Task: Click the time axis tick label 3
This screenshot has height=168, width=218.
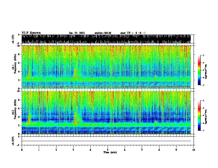Action: (73, 150)
